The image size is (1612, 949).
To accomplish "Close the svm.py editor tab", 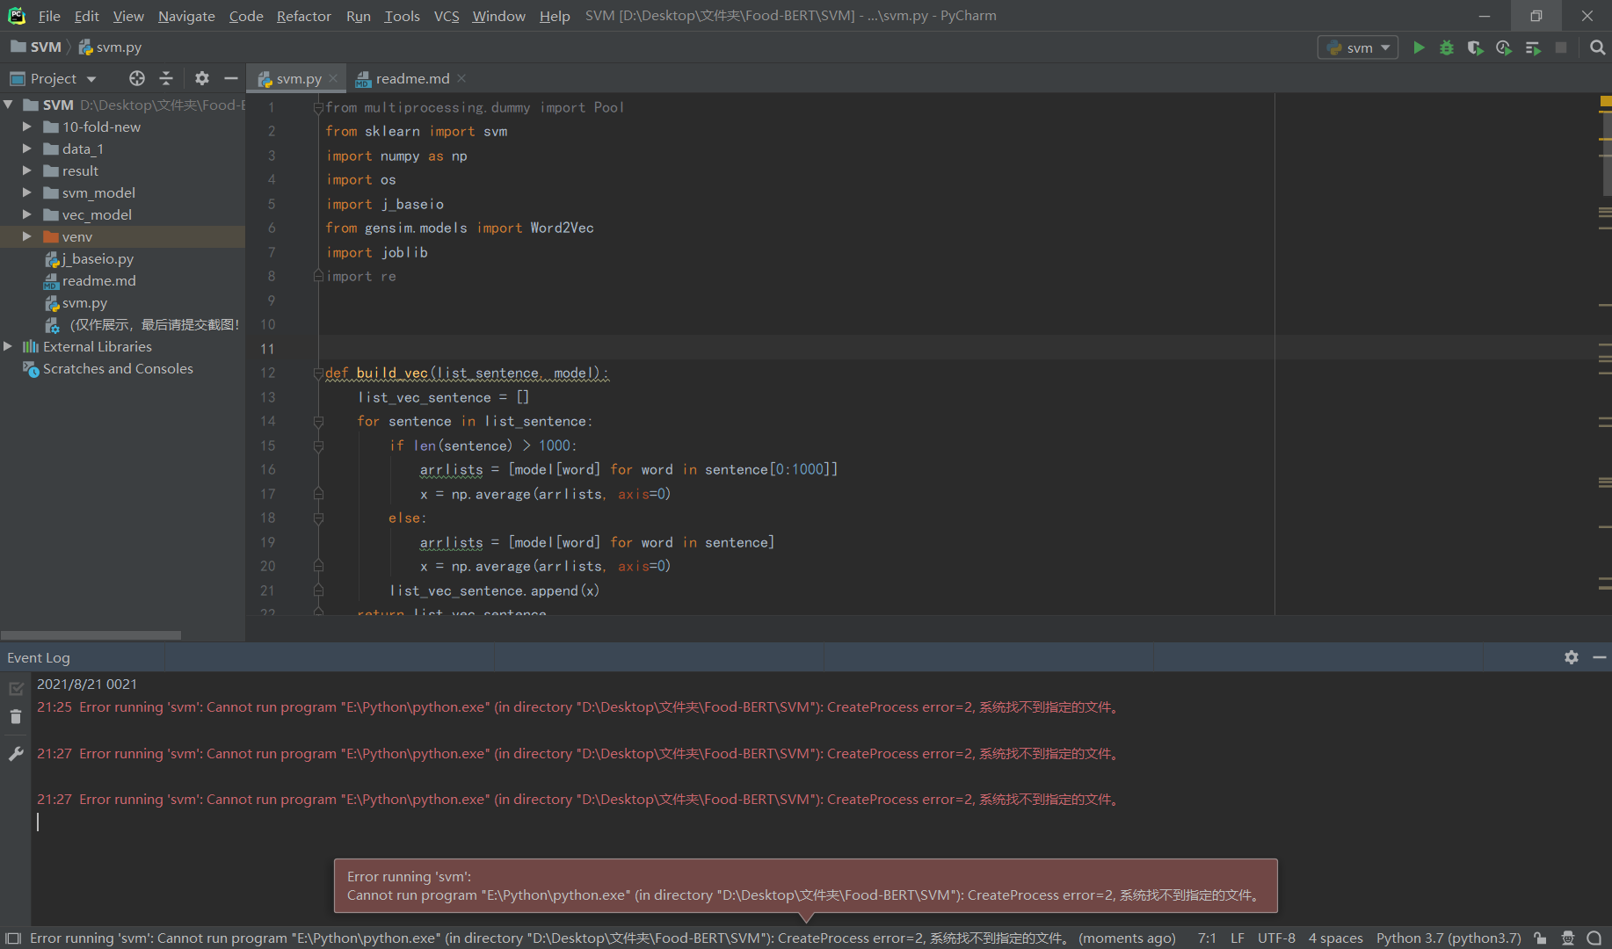I will pyautogui.click(x=333, y=78).
